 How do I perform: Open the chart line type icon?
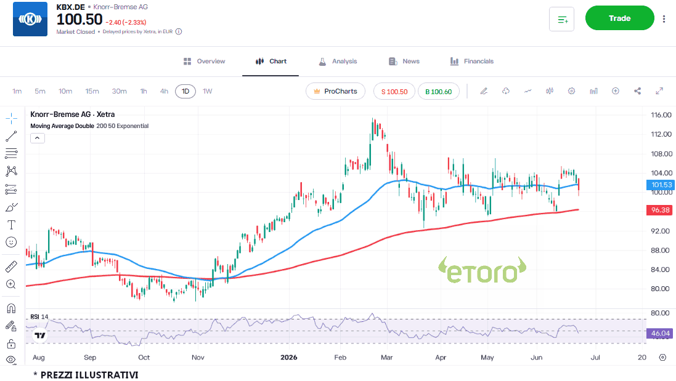527,91
